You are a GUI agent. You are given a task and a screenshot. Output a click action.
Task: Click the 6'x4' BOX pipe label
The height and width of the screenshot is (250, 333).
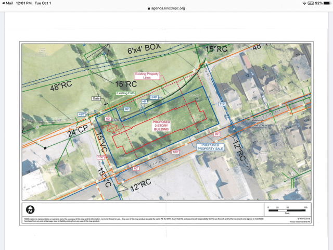pos(144,51)
